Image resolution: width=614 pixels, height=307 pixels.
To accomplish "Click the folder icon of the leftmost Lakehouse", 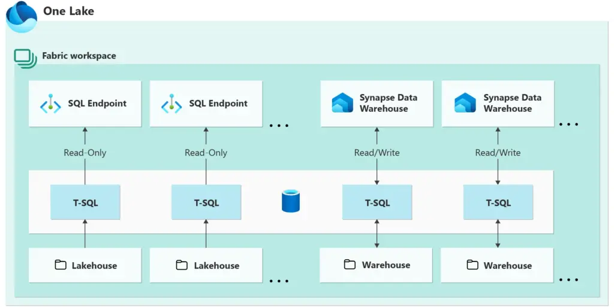I will point(61,265).
